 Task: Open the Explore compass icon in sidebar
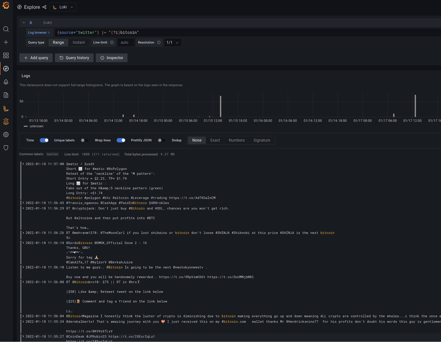[x=6, y=69]
